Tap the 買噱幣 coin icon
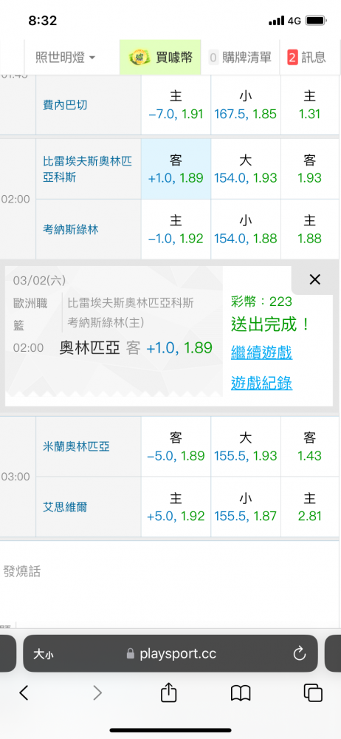Screen dimensions: 341x739 [x=139, y=58]
